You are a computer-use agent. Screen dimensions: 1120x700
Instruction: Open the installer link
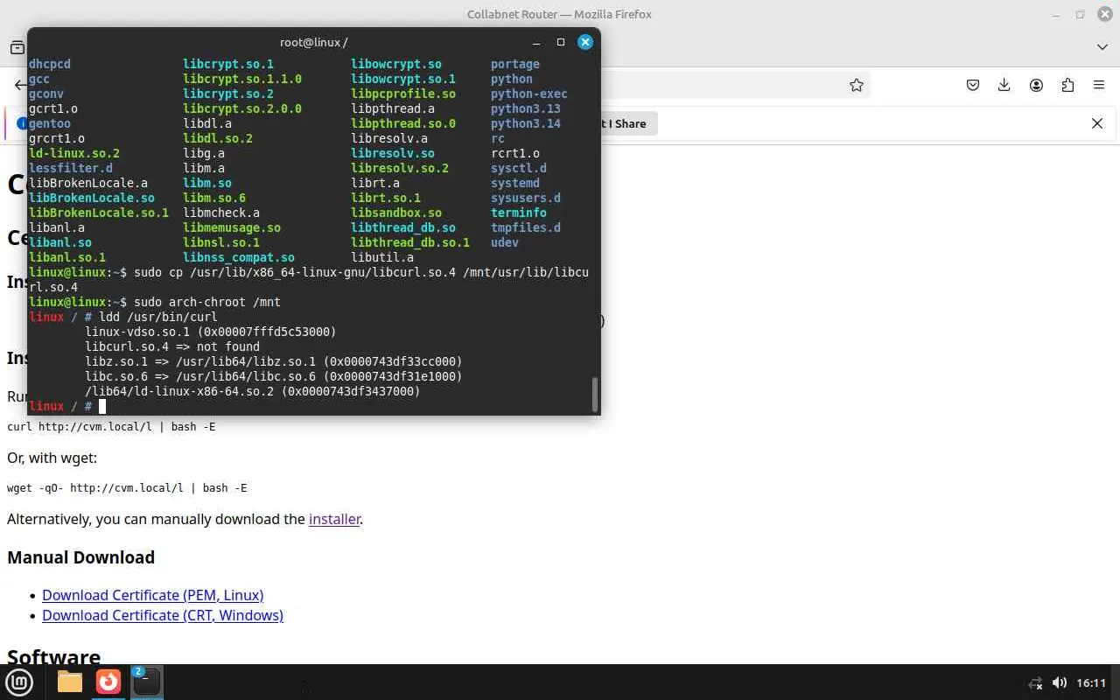[x=334, y=519]
